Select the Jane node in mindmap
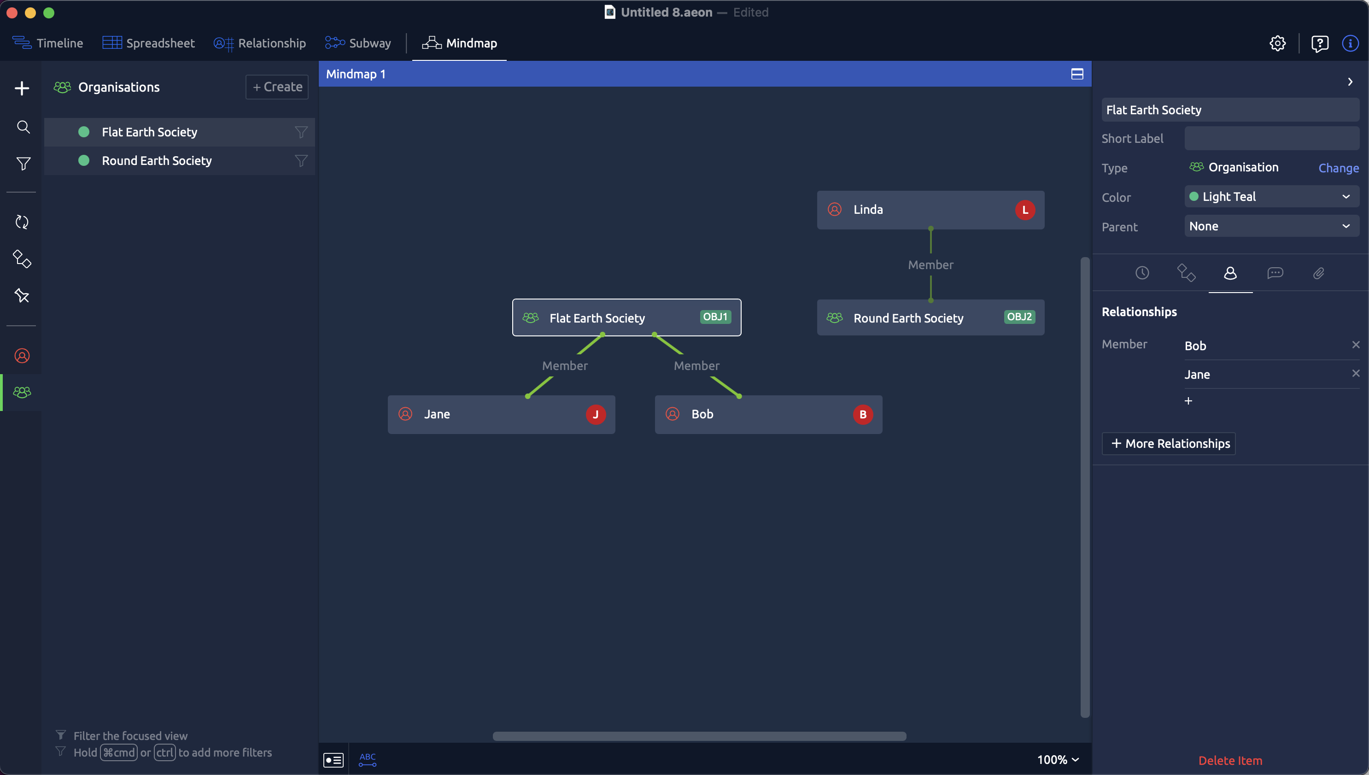The image size is (1369, 775). (501, 414)
